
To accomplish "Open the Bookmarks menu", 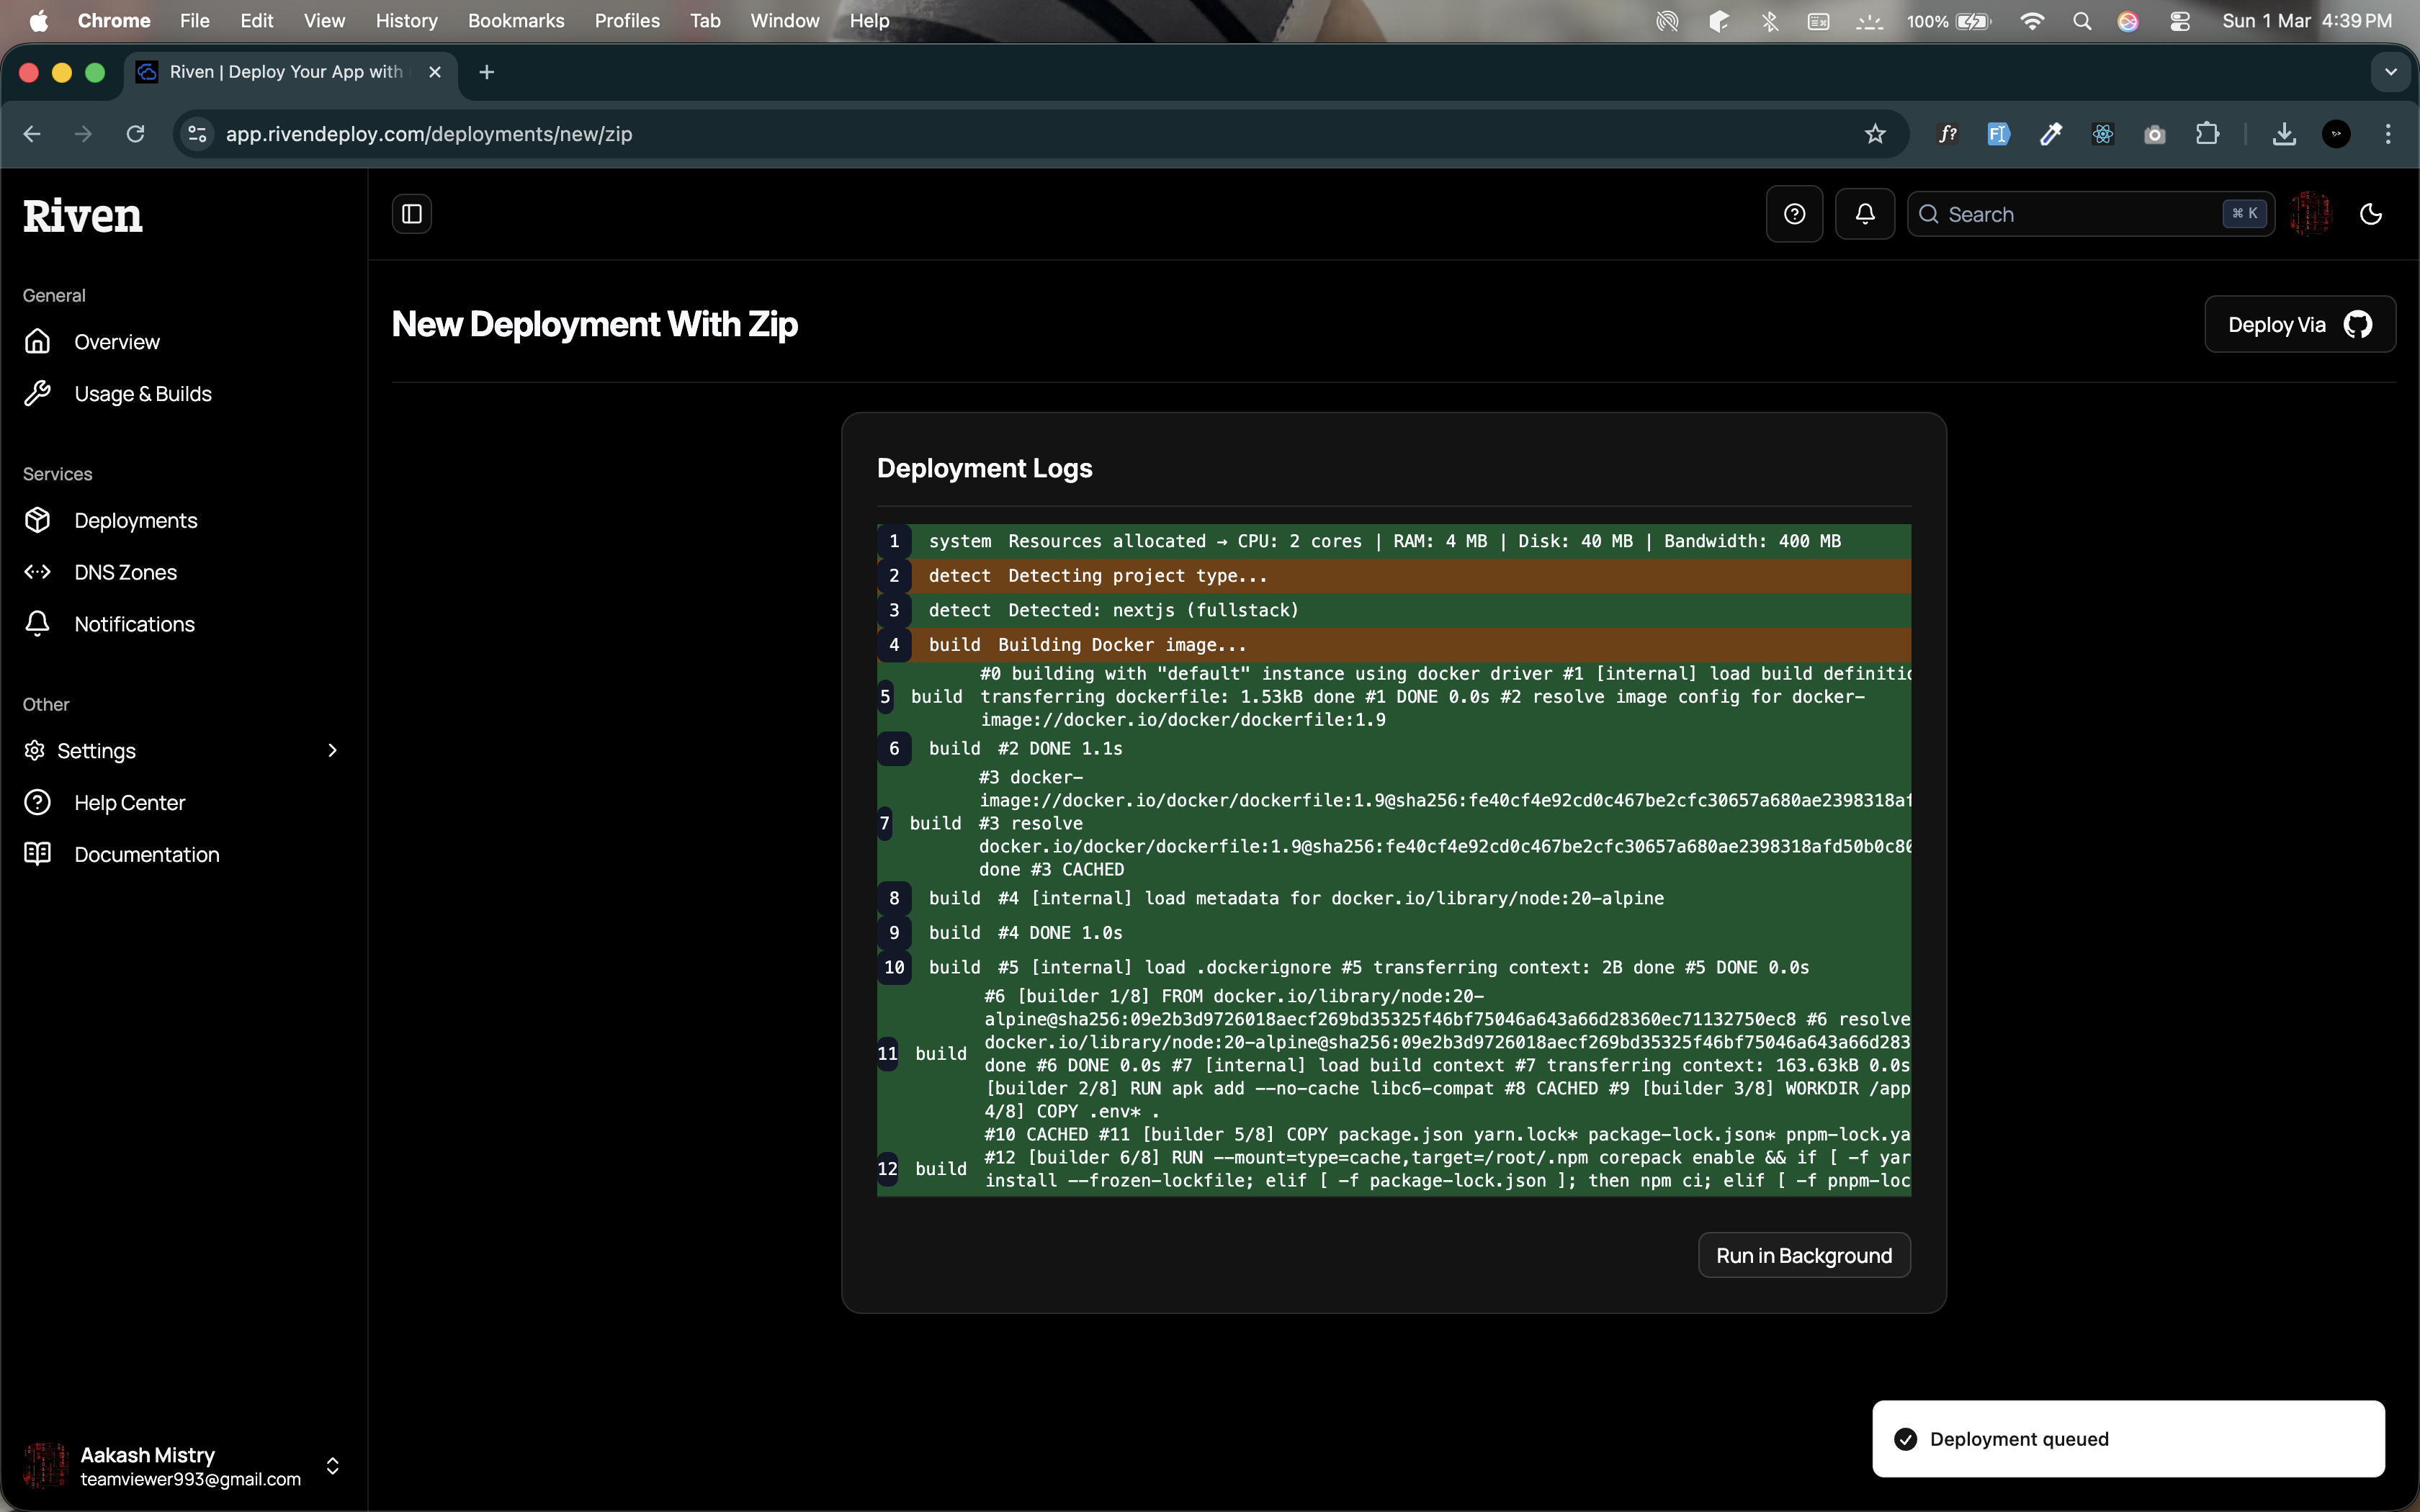I will (x=516, y=21).
